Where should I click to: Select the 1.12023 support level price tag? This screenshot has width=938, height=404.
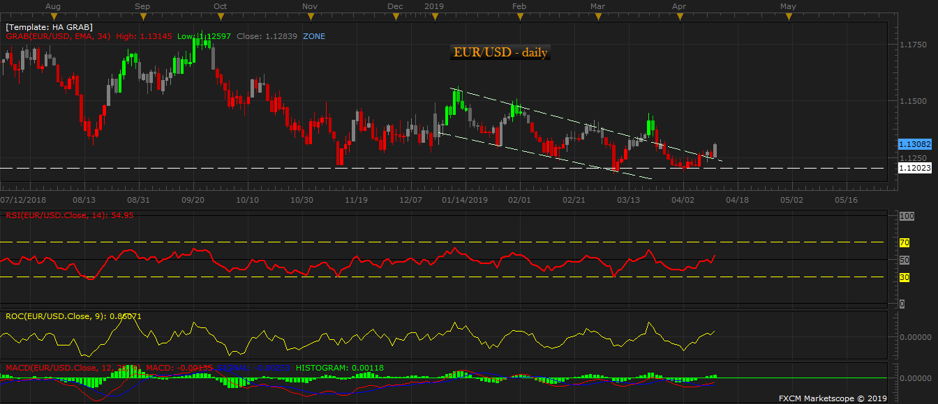915,168
